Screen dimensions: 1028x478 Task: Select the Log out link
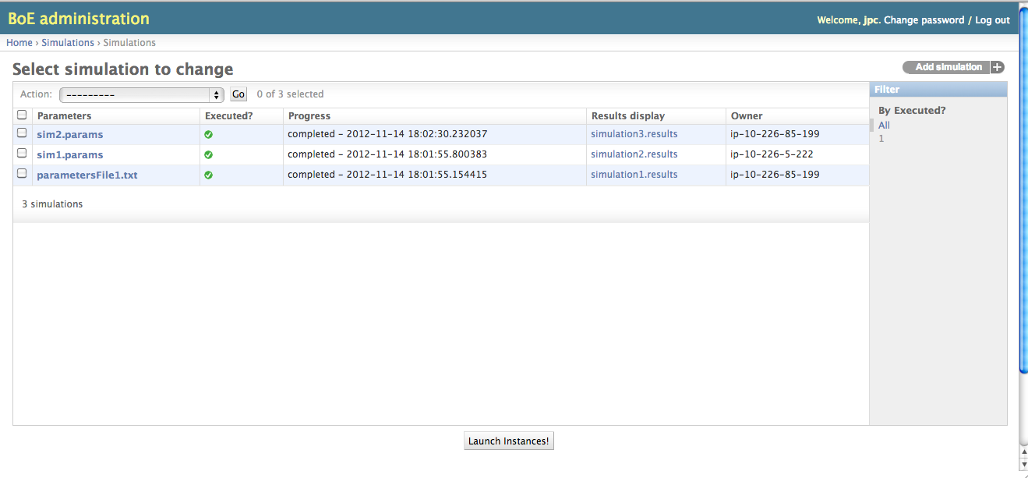pos(991,19)
